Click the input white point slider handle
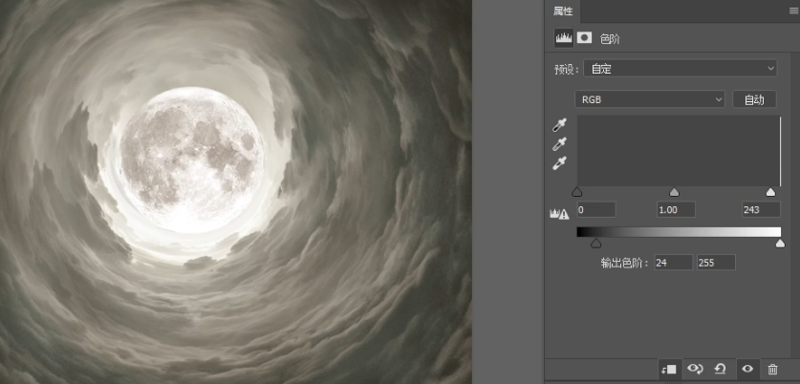Image resolution: width=800 pixels, height=384 pixels. [x=770, y=192]
